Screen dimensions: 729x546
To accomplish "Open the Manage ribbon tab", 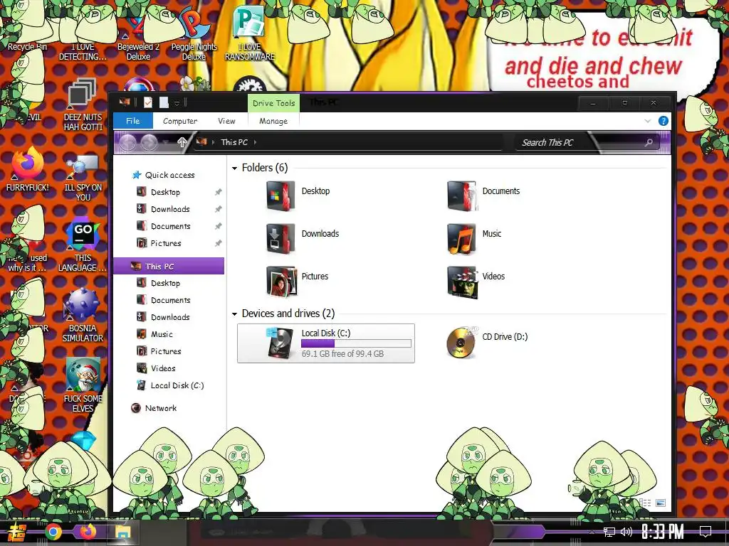I will pos(273,121).
